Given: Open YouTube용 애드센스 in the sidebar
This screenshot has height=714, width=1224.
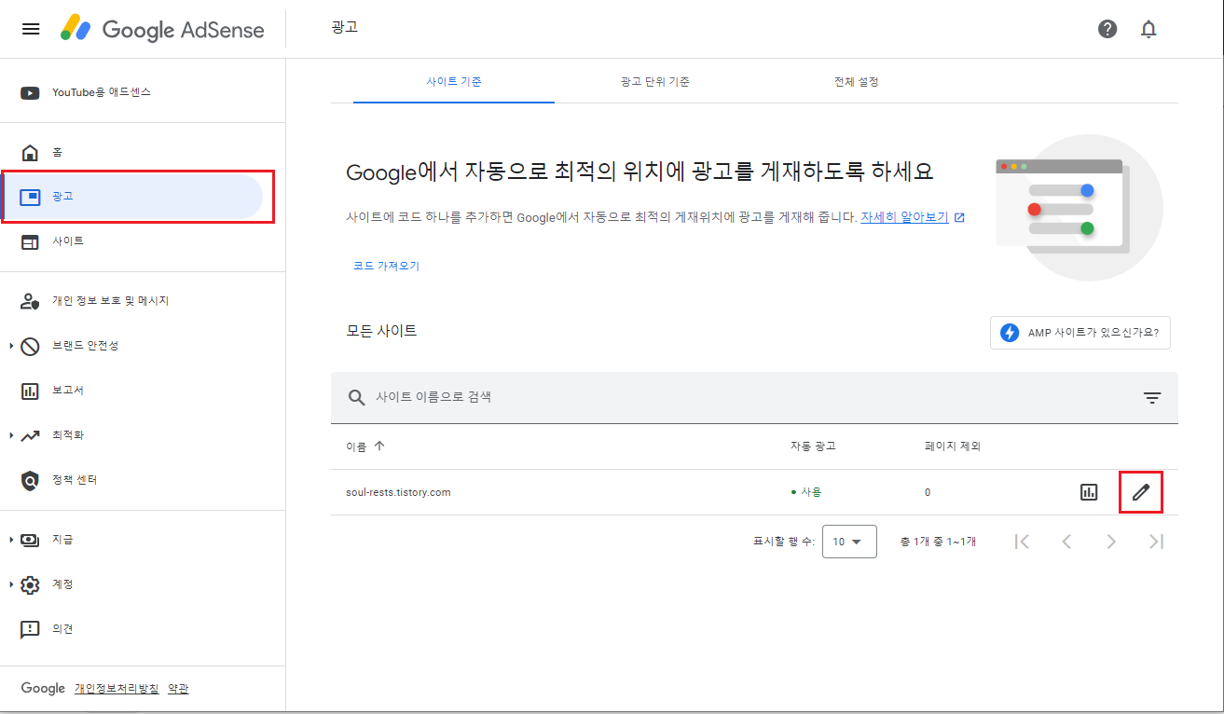Looking at the screenshot, I should tap(102, 92).
